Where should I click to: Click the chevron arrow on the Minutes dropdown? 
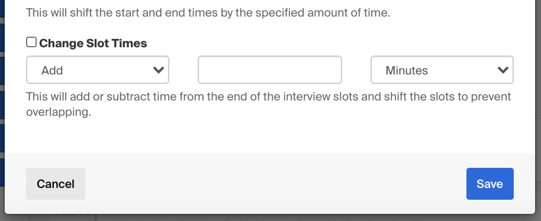(503, 70)
